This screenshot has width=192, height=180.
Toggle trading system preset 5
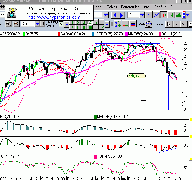click(96, 22)
